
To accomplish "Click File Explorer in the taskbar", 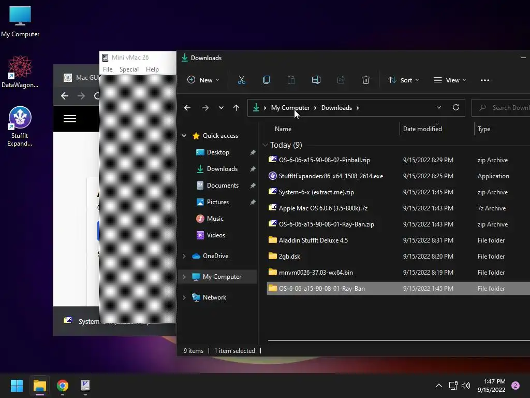I will coord(39,386).
